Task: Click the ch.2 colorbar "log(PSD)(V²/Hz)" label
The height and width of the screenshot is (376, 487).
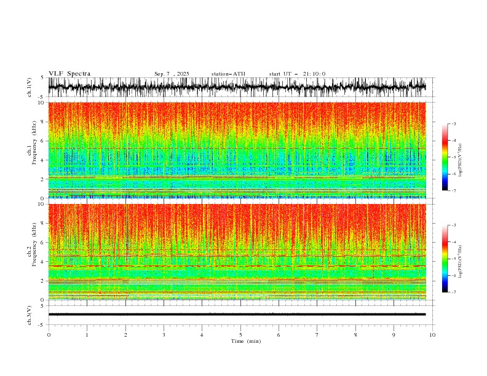Action: click(461, 261)
